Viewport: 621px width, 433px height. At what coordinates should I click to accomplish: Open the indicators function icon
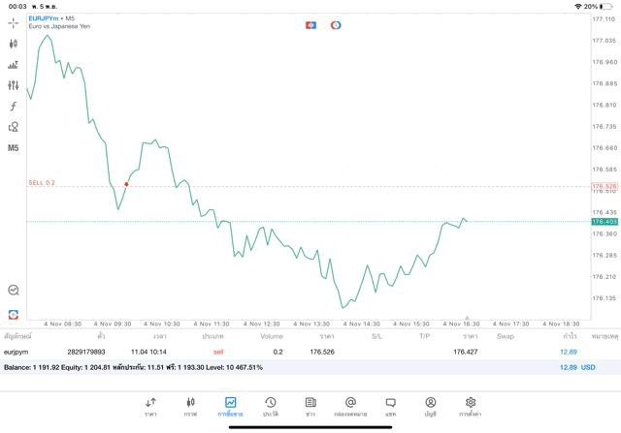point(14,106)
